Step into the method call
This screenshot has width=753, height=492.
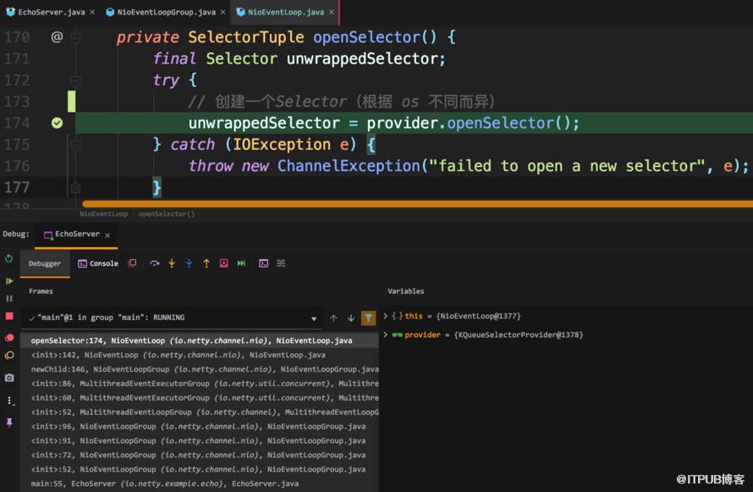tap(172, 263)
